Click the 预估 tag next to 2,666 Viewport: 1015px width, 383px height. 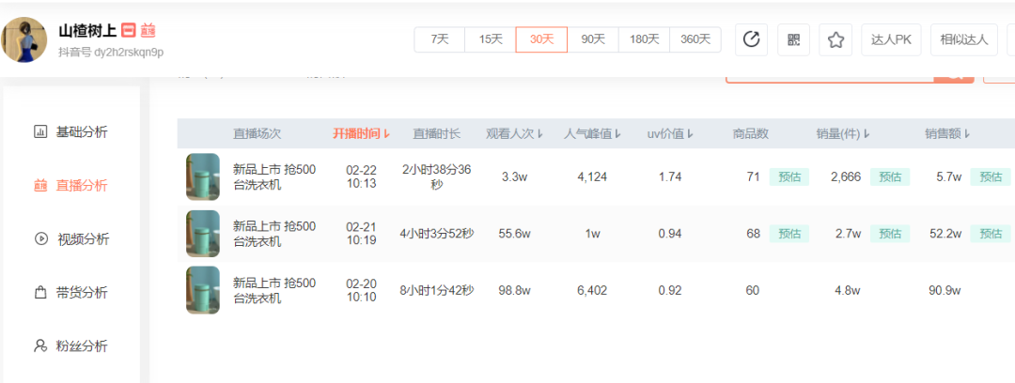click(x=890, y=176)
